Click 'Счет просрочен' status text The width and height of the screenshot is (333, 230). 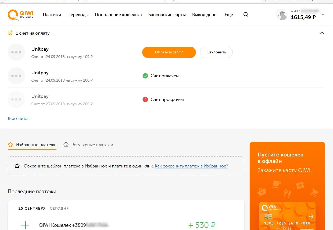167,99
